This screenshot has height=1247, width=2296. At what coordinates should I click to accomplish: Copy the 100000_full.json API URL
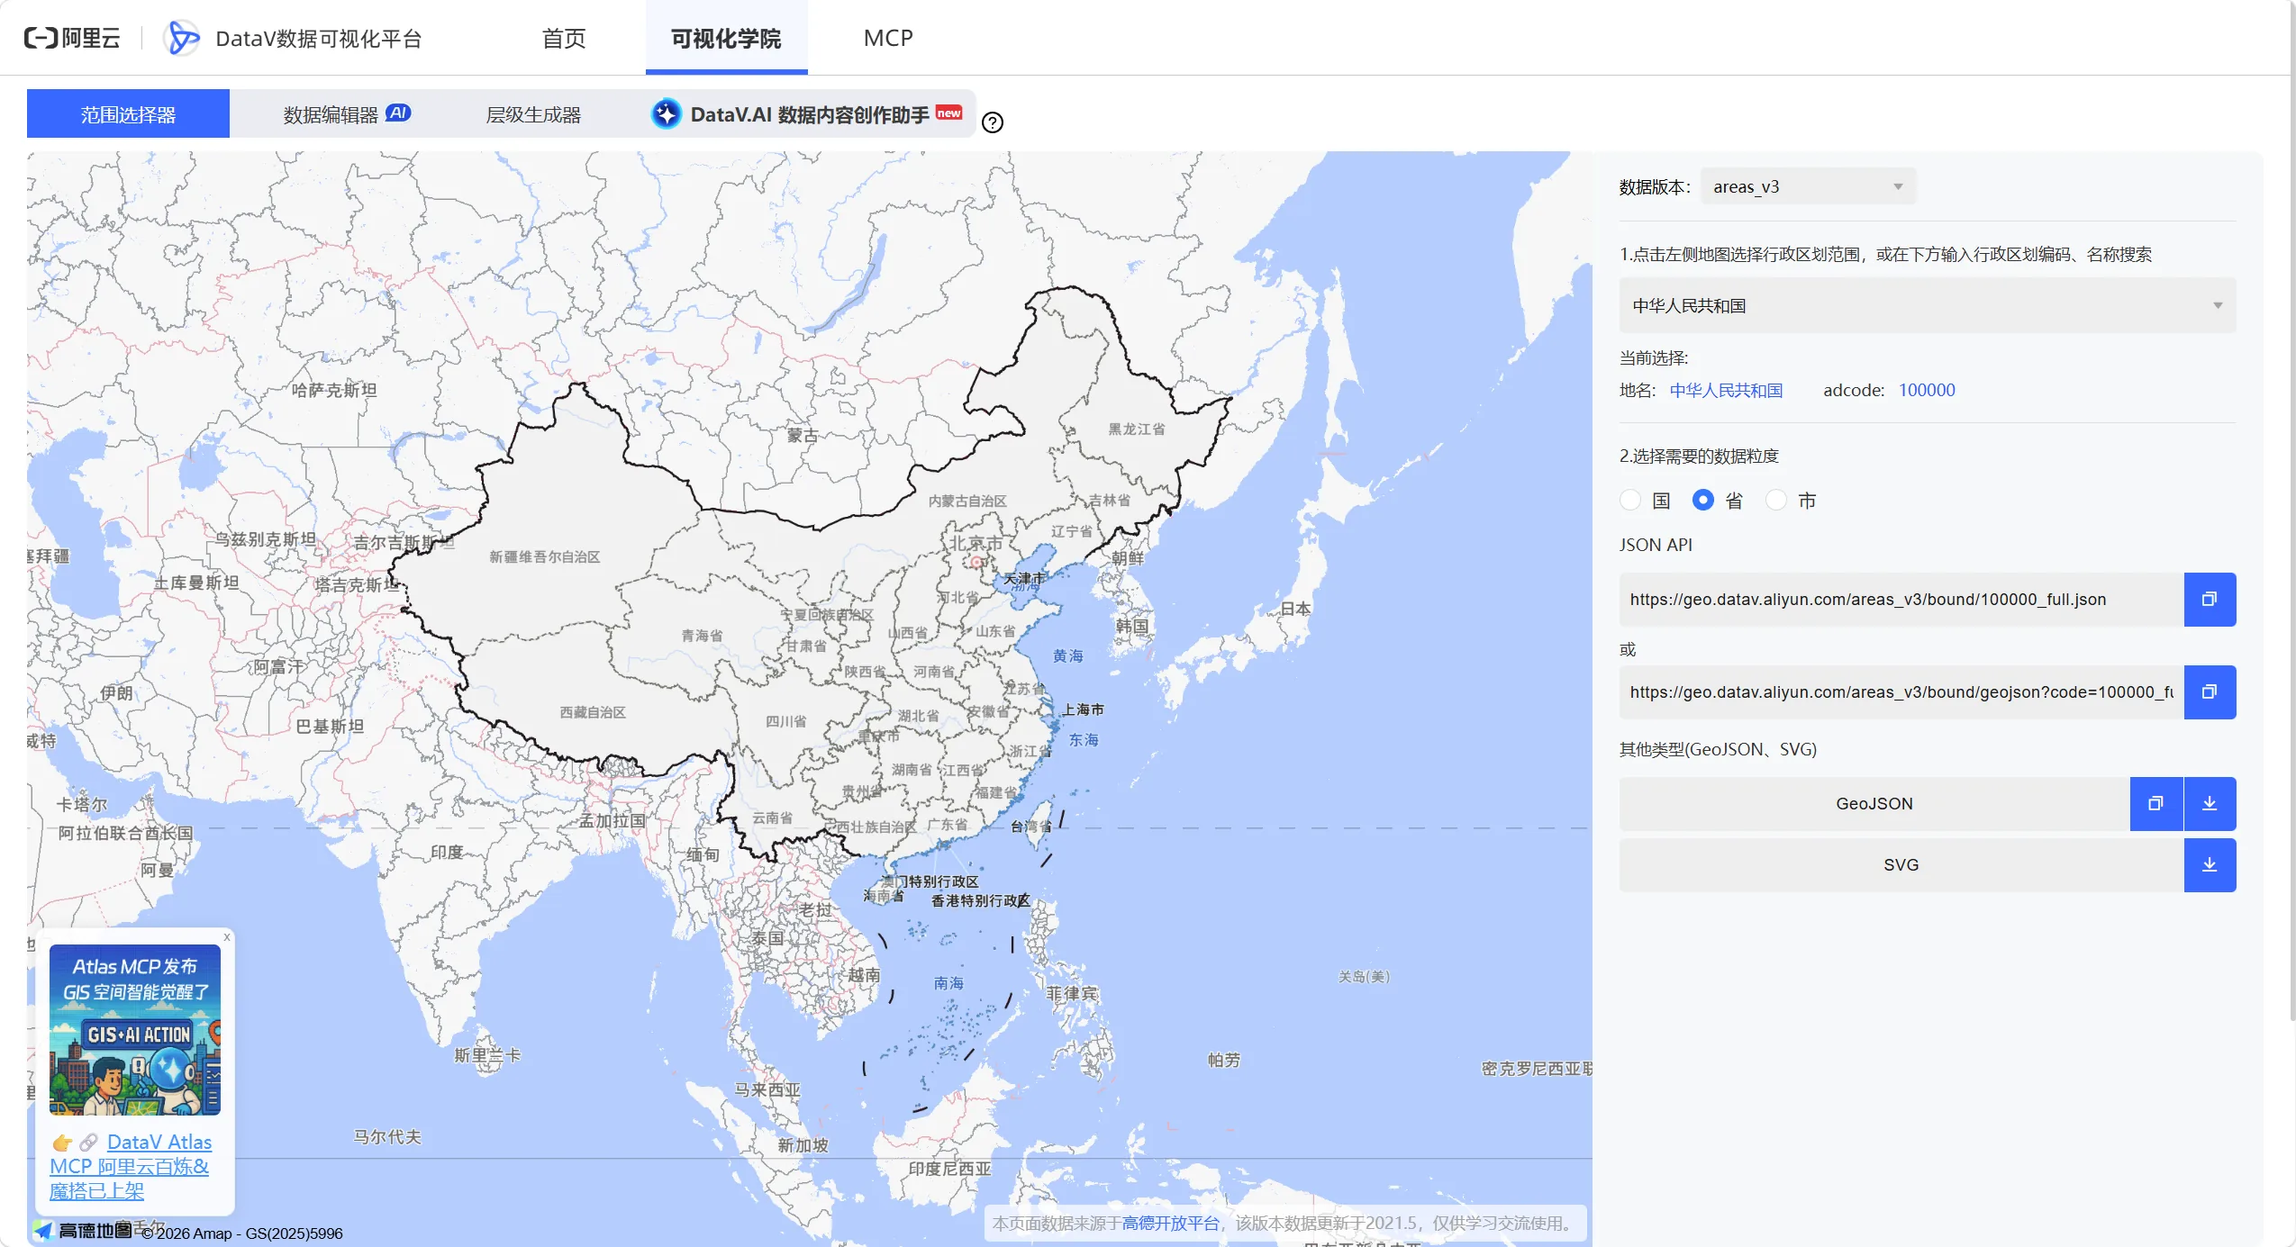(x=2210, y=600)
